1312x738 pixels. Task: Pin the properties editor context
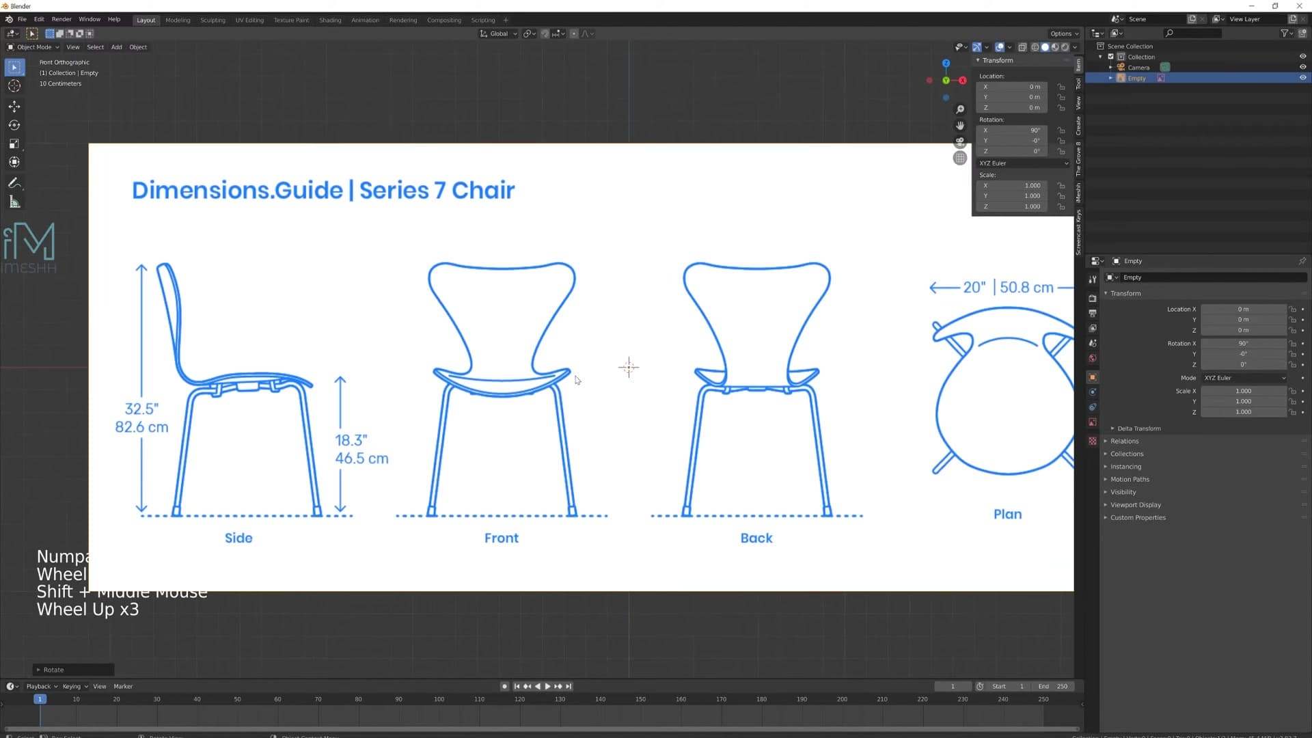[1302, 261]
